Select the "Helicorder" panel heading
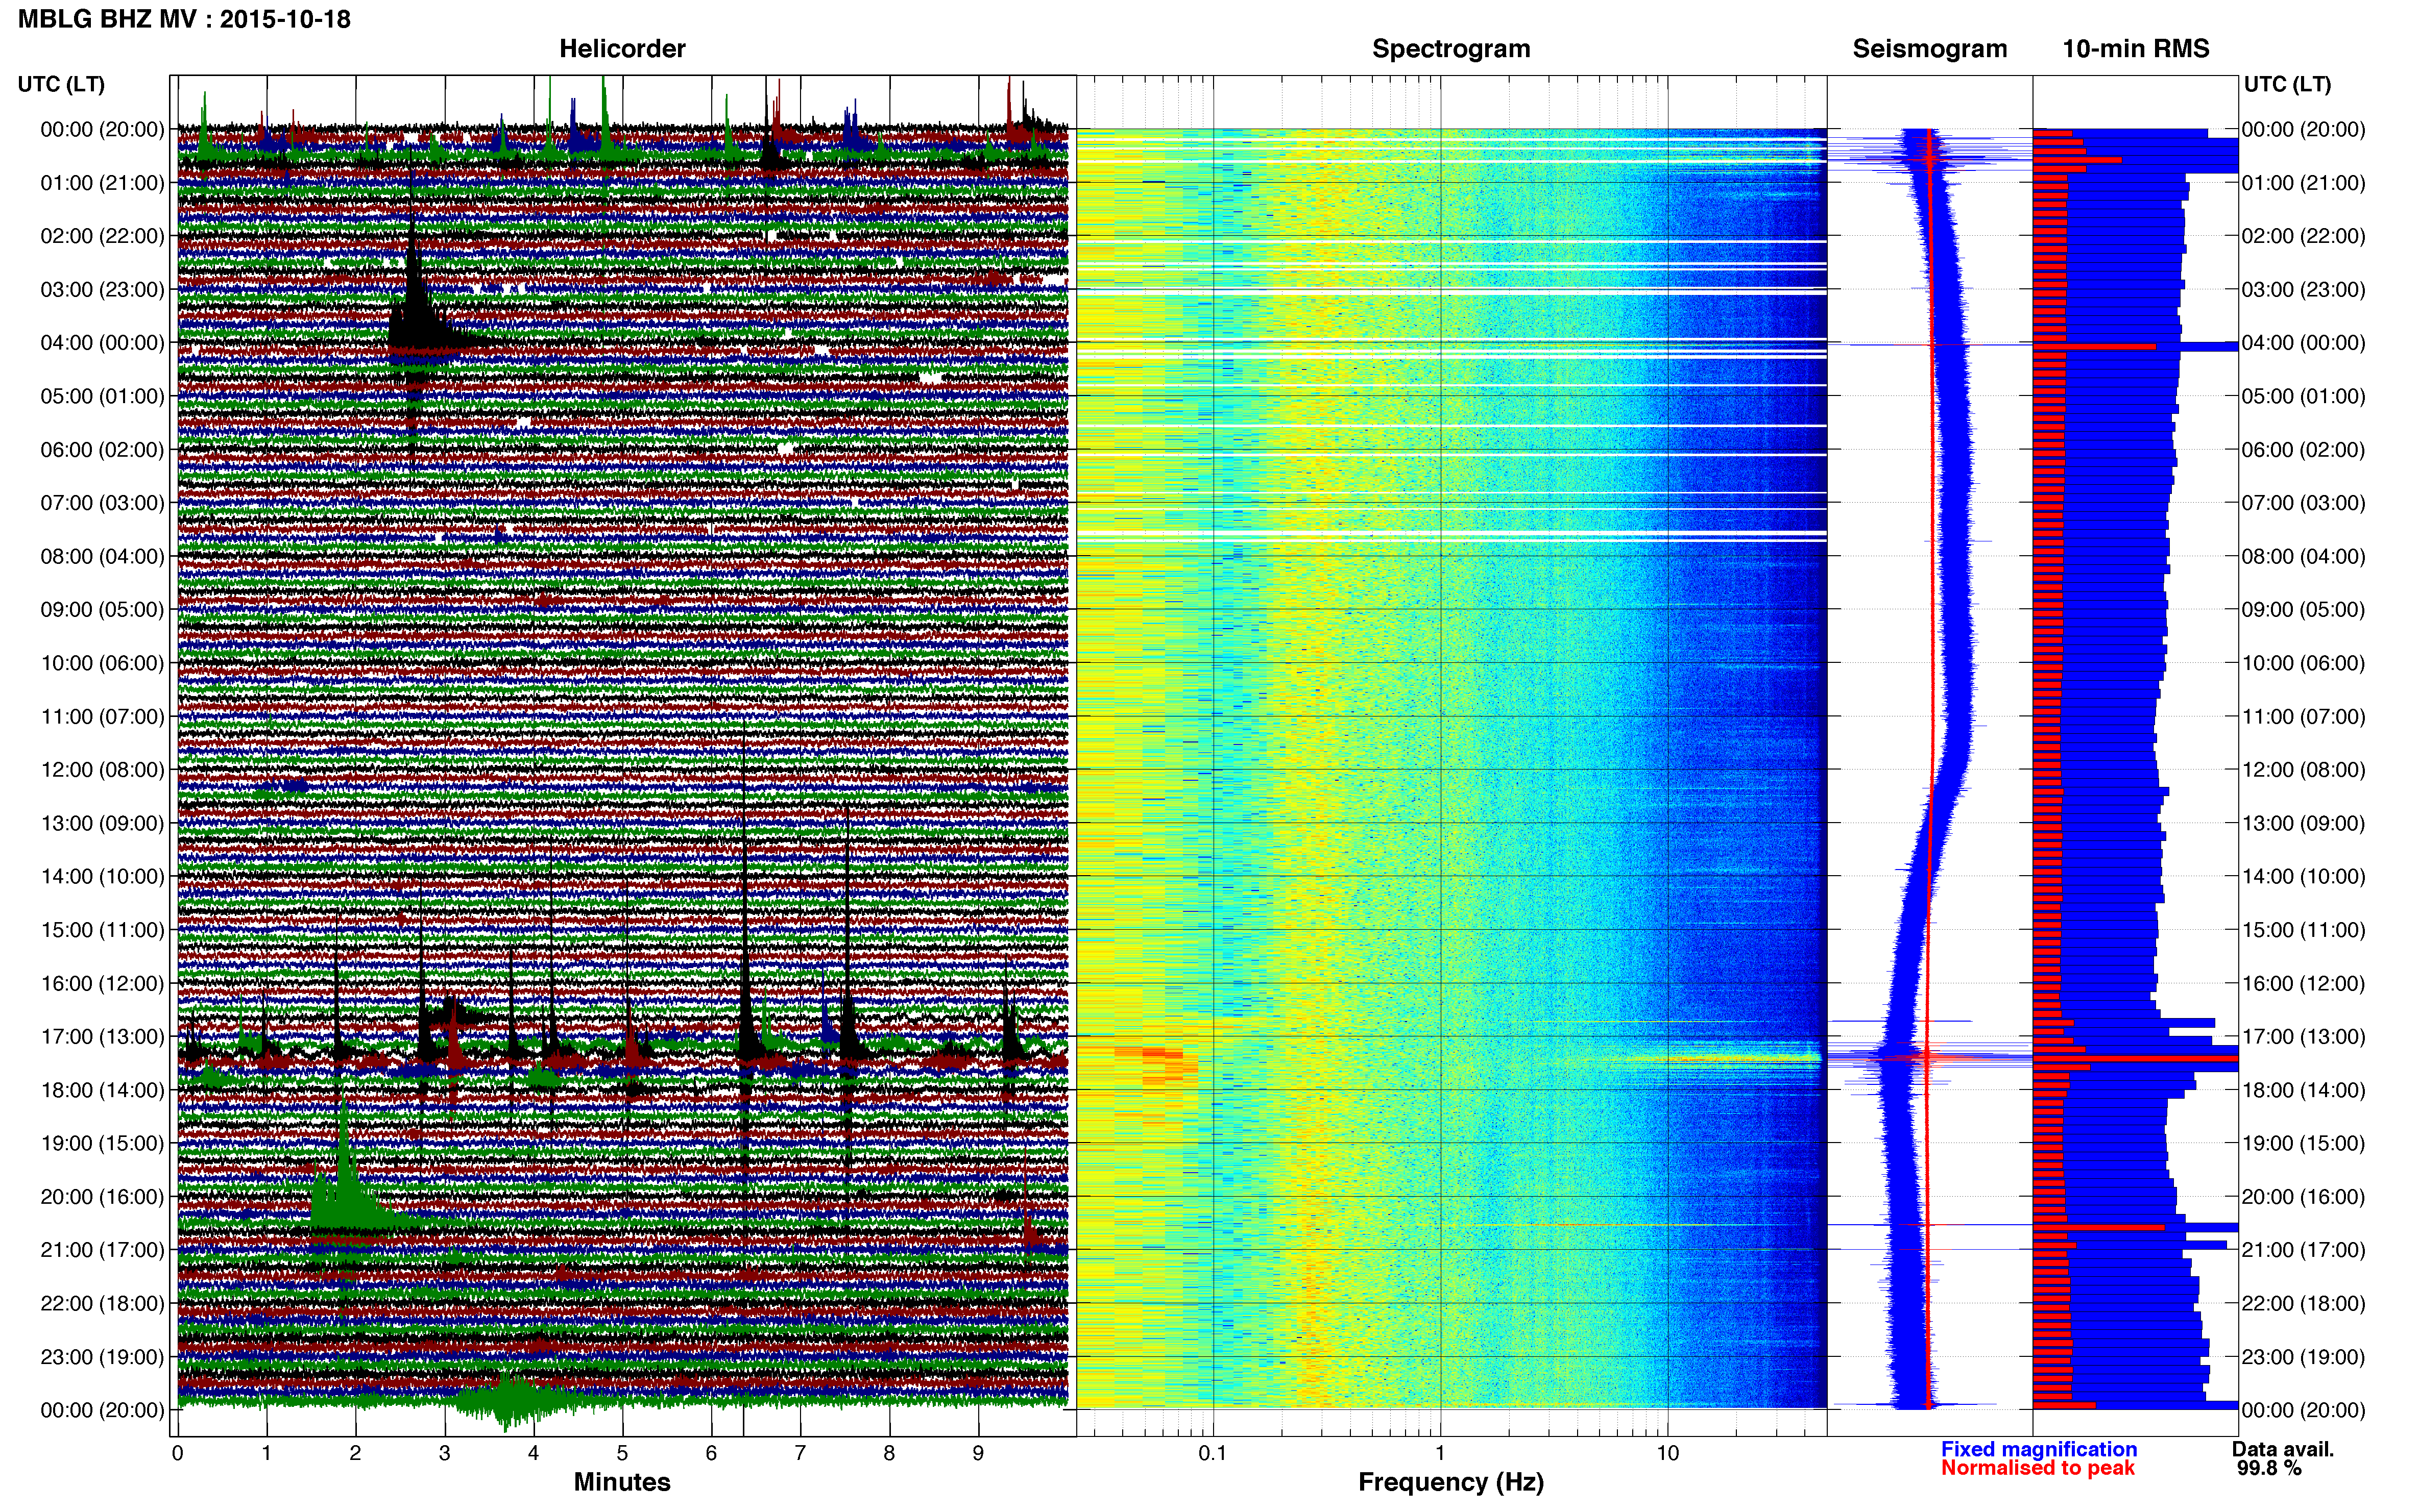The width and height of the screenshot is (2420, 1512). (622, 49)
